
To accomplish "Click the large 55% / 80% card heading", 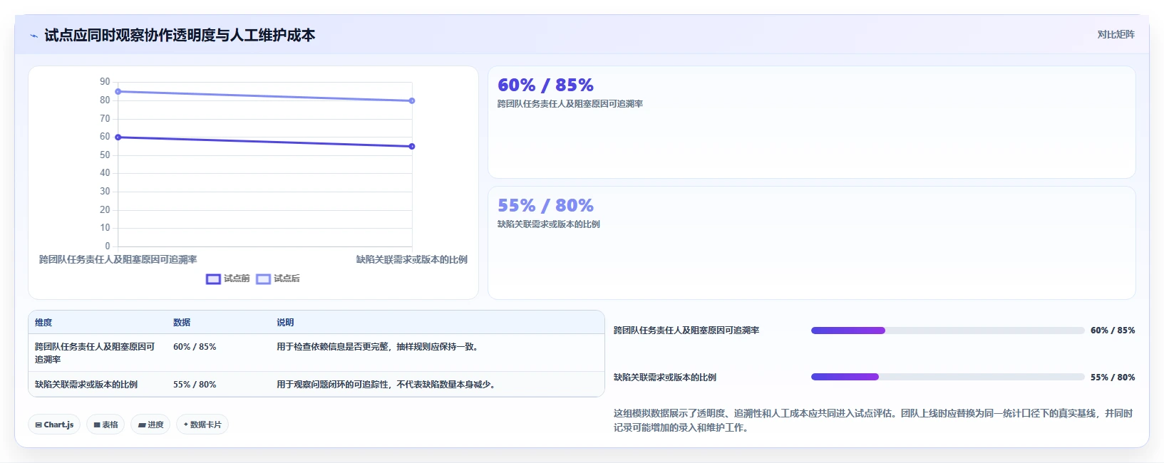I will [x=545, y=206].
